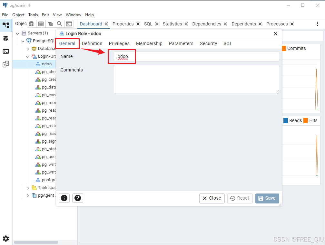Close the Dependents tab

(260, 24)
